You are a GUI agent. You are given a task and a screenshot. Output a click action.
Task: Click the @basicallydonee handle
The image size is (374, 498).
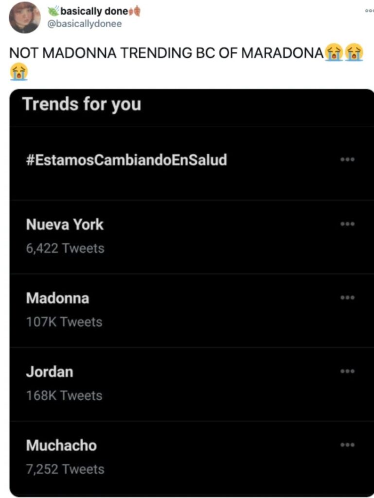tap(84, 23)
